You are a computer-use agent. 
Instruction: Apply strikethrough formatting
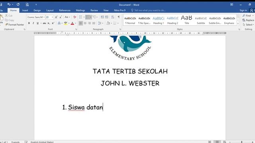(x=44, y=23)
